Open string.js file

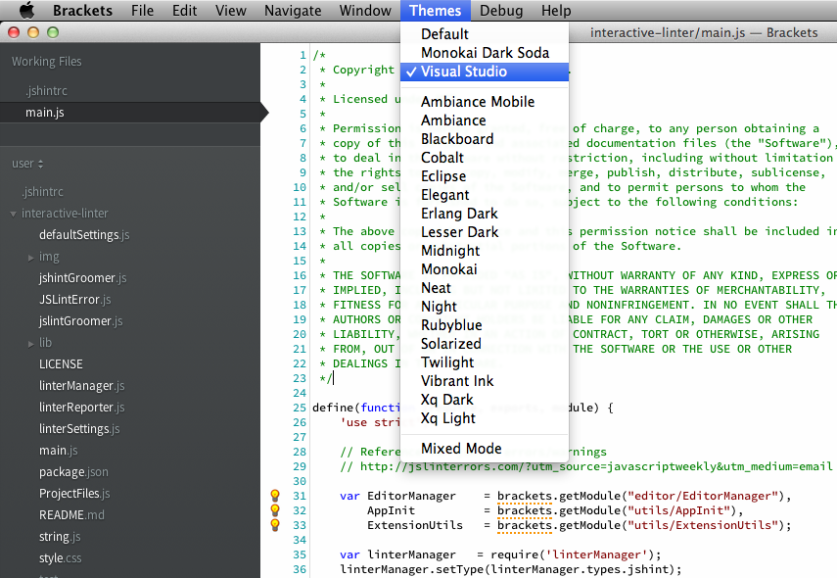[60, 537]
